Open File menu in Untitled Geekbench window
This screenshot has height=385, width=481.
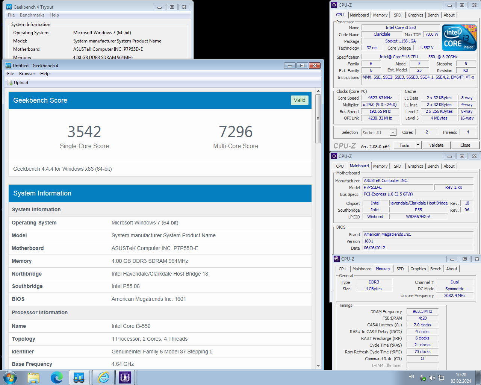click(11, 74)
